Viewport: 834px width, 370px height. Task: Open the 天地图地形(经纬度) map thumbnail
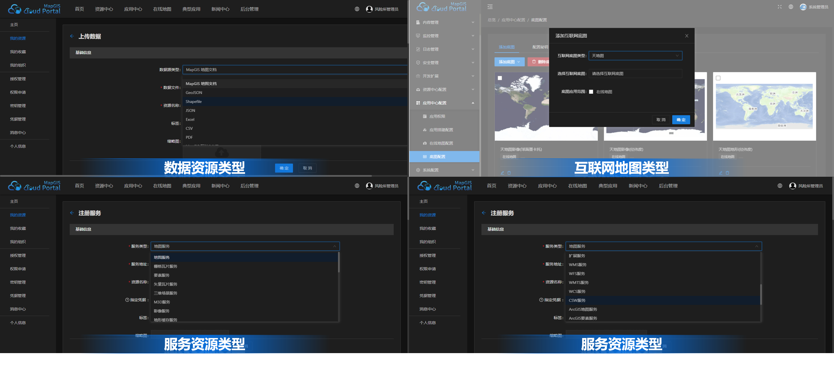(x=764, y=106)
